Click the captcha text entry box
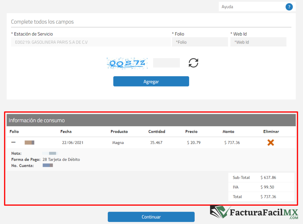The height and width of the screenshot is (224, 303). coord(166,63)
